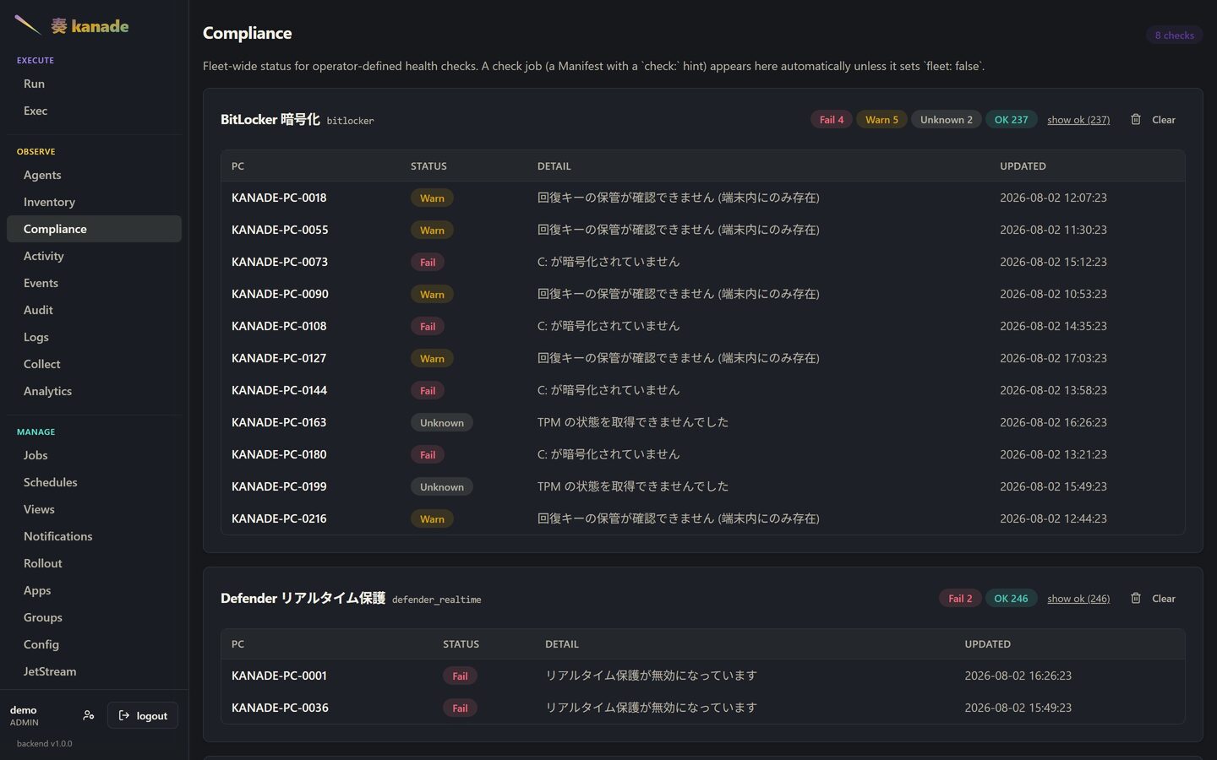Click the 8 checks counter badge
This screenshot has width=1217, height=760.
point(1174,35)
